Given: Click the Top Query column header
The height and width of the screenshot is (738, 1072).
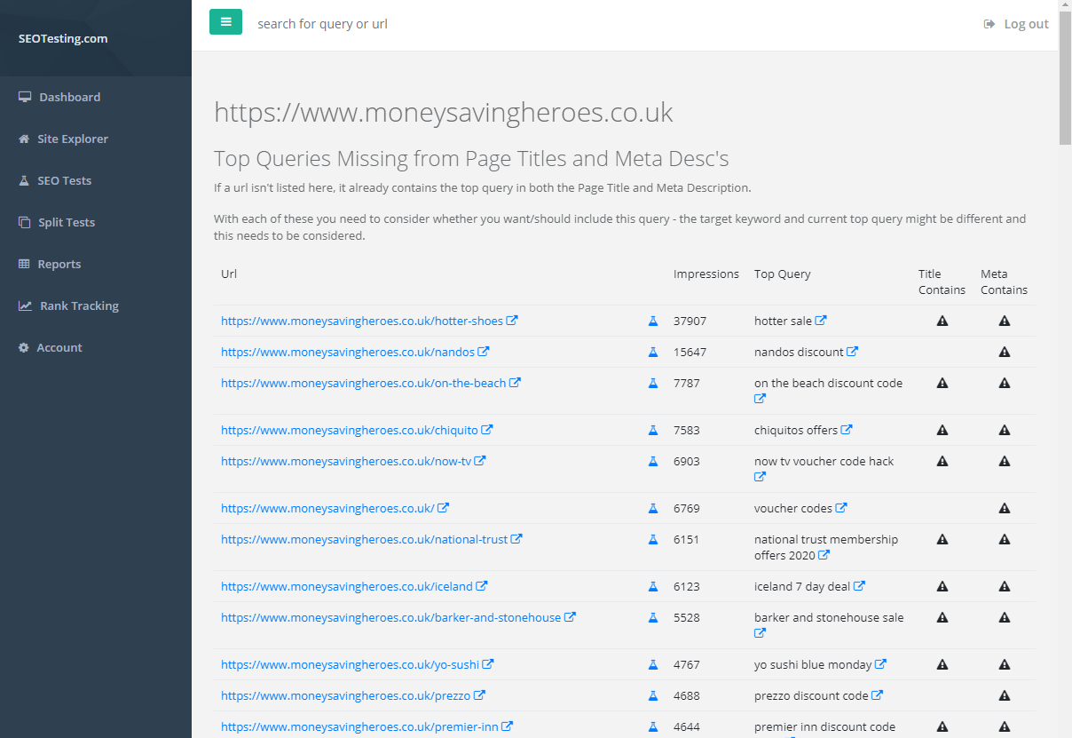Looking at the screenshot, I should point(783,274).
